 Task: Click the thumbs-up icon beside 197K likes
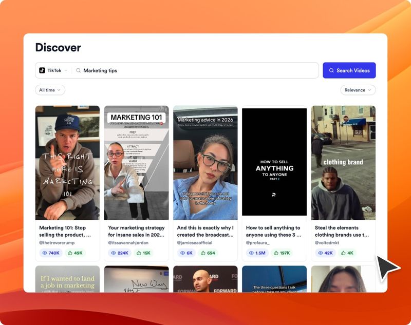coord(276,253)
